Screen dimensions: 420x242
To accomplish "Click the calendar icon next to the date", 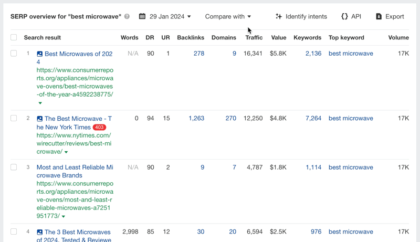I will [142, 17].
